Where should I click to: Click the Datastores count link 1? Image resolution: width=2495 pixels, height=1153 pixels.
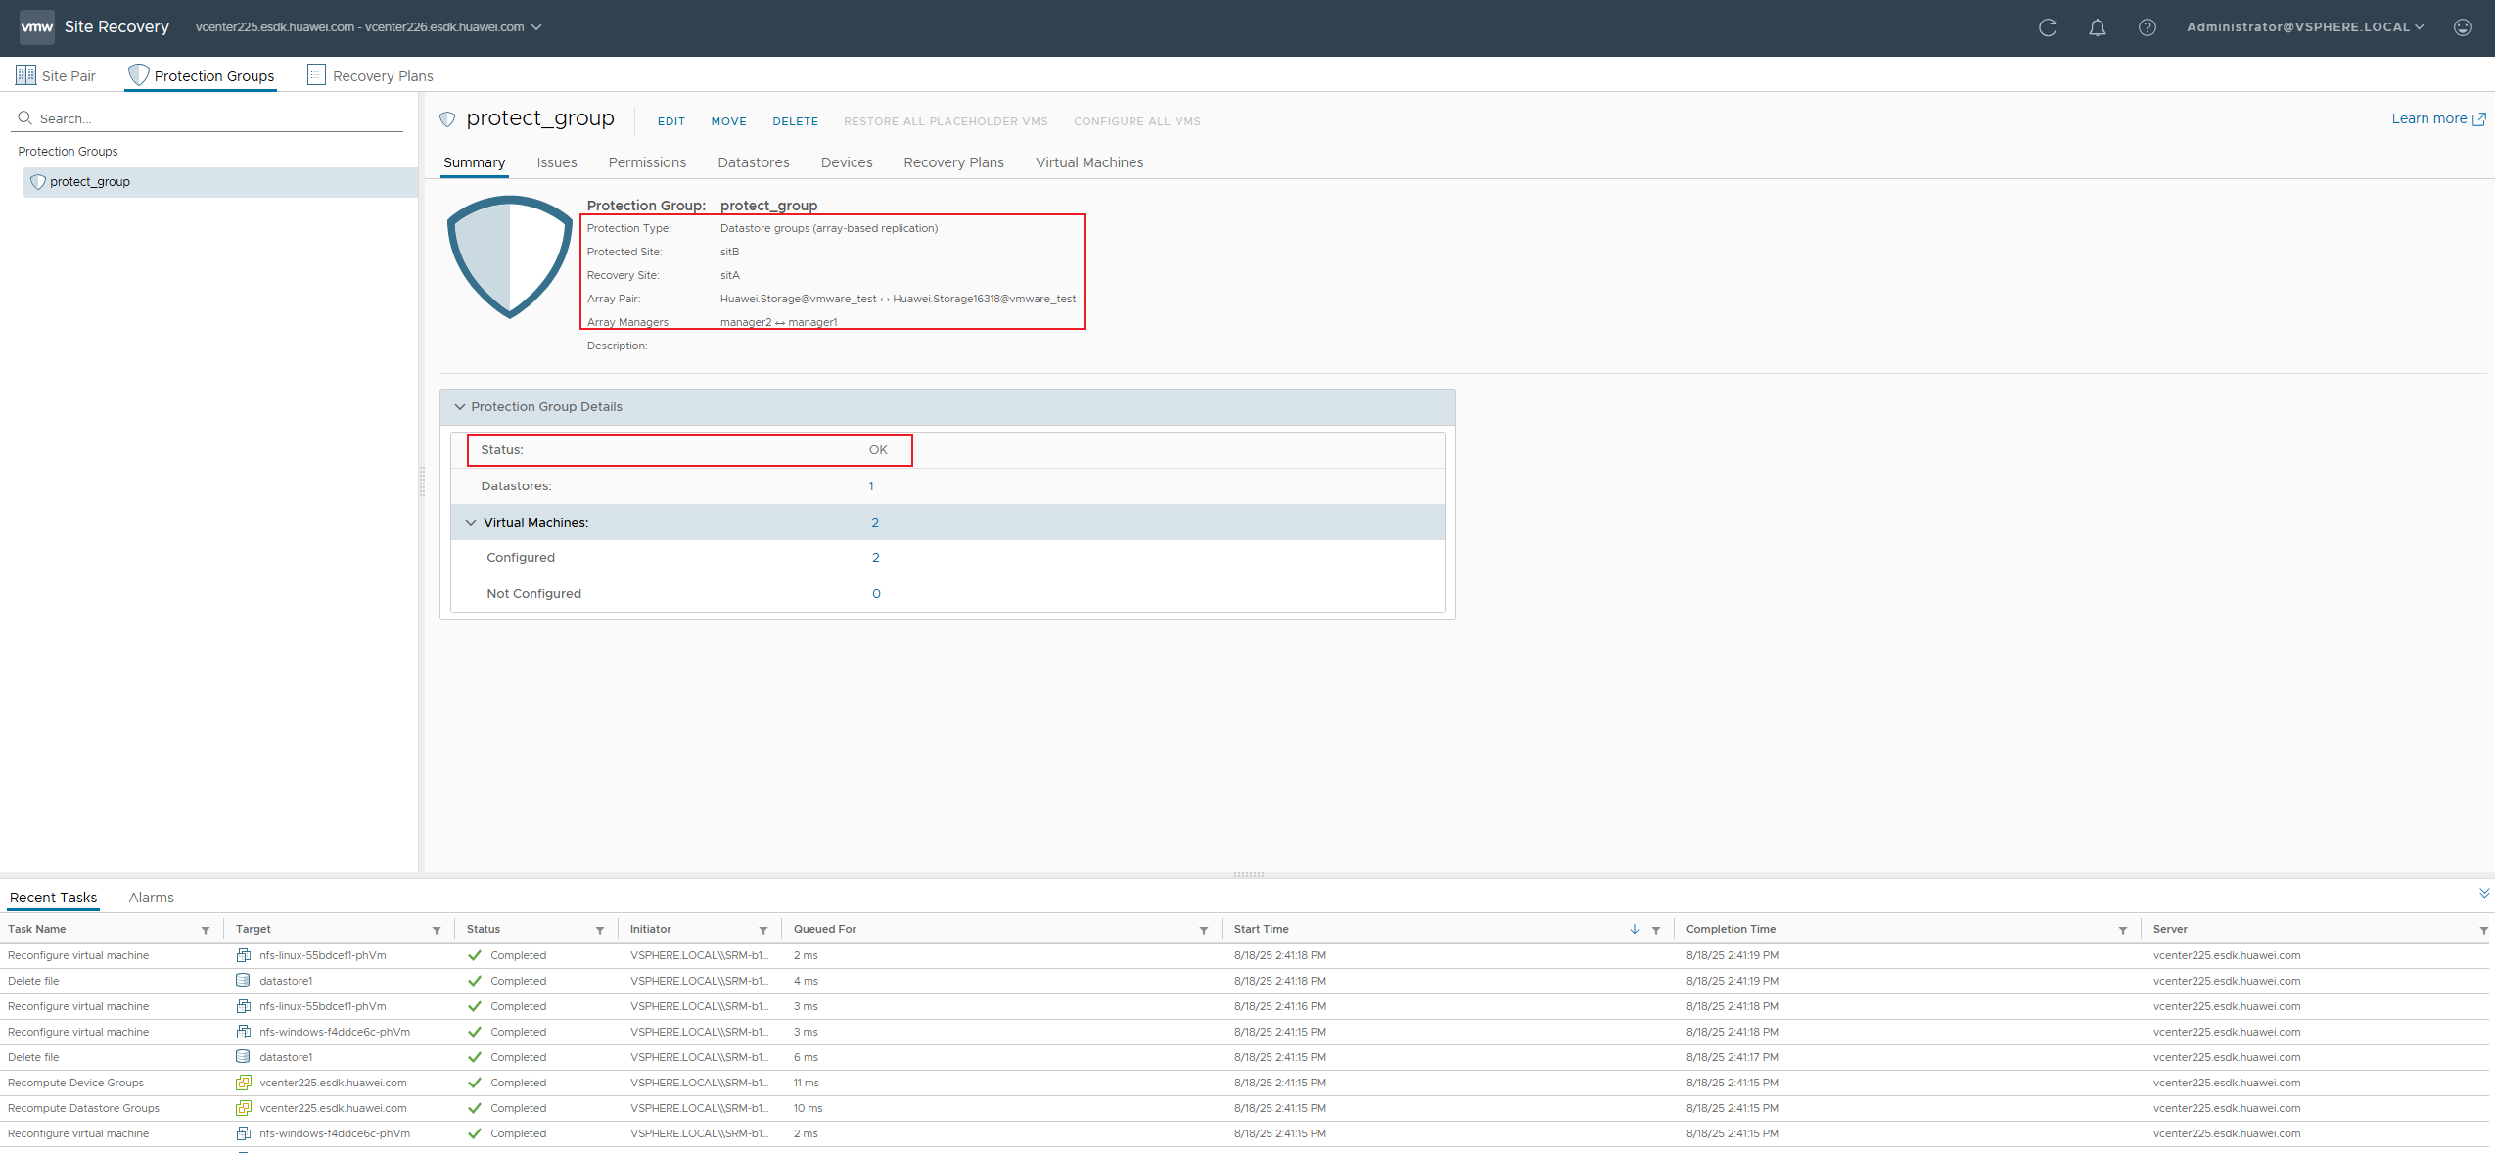pyautogui.click(x=871, y=486)
